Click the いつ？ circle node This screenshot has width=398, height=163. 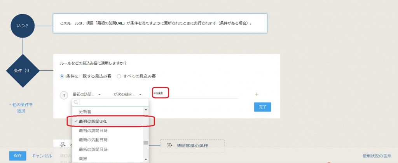point(23,26)
